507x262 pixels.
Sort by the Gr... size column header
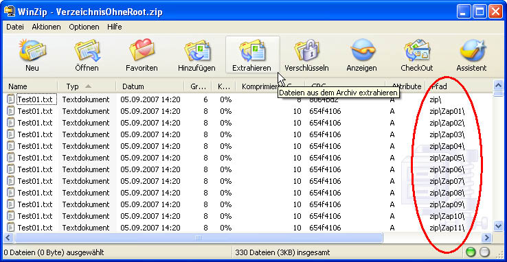[198, 86]
